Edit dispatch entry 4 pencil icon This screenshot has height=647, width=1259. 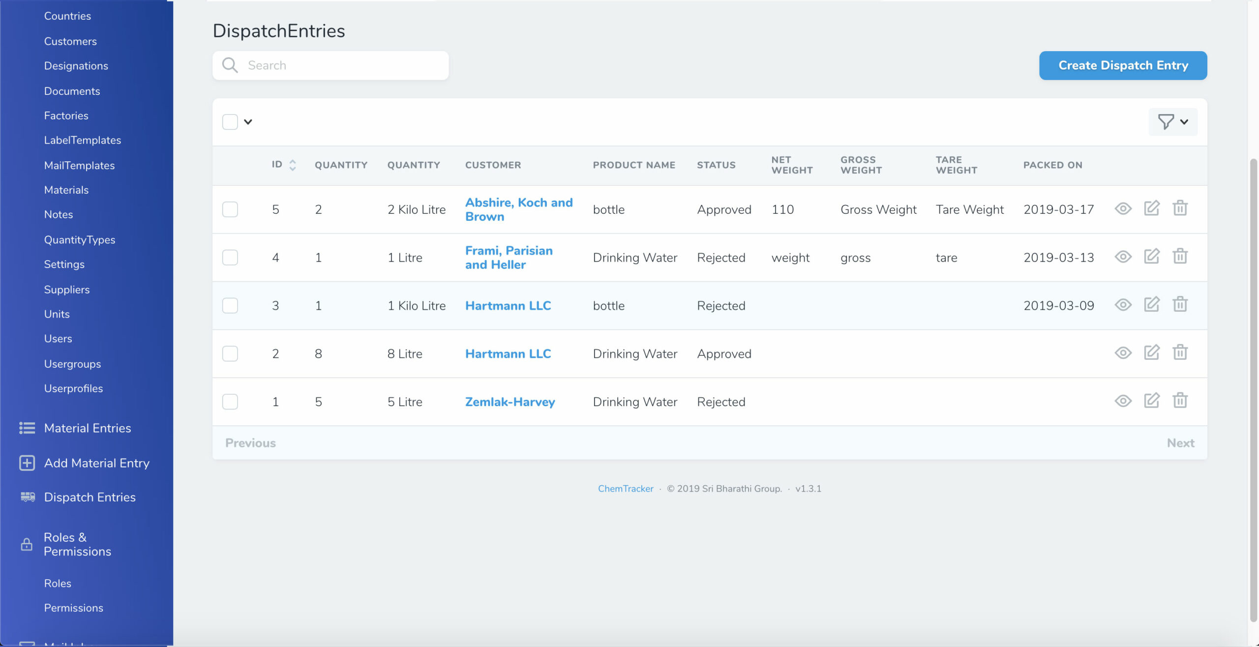[x=1151, y=257]
